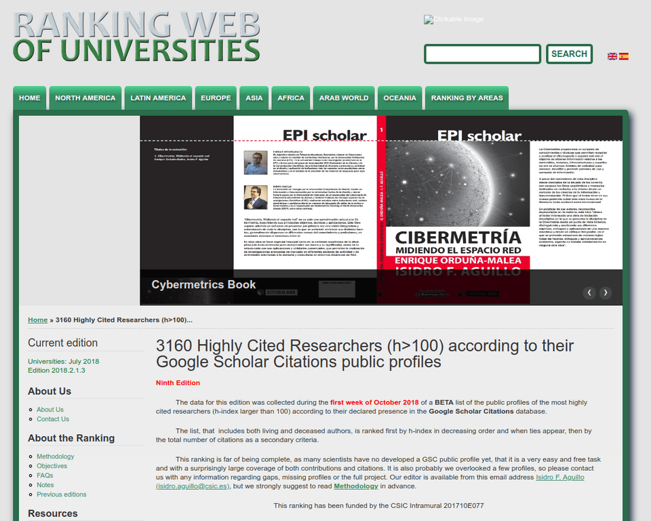Viewport: 651px width, 521px height.
Task: Switch to Spanish via the flag icon
Action: pyautogui.click(x=623, y=56)
